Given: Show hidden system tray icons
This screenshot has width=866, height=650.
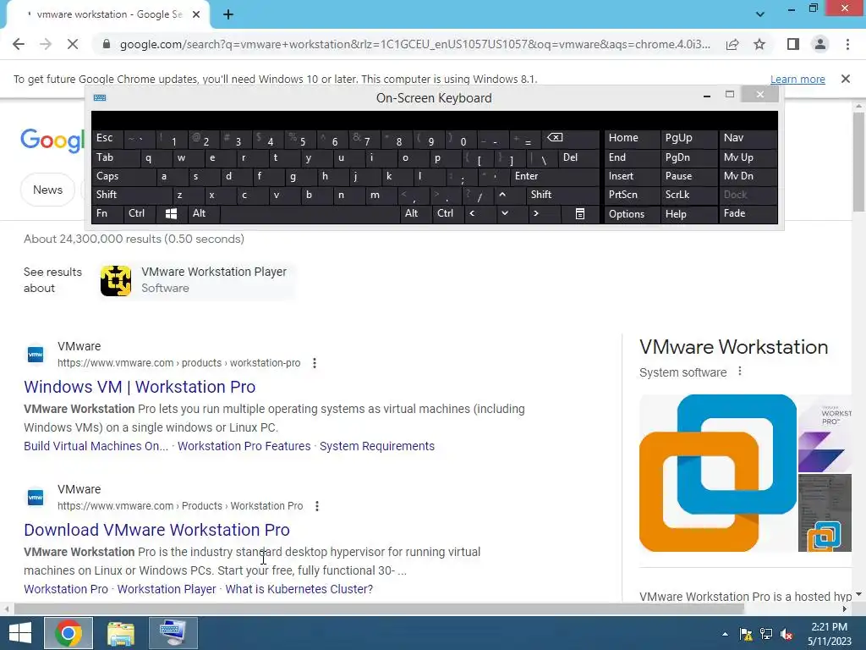Looking at the screenshot, I should point(725,634).
